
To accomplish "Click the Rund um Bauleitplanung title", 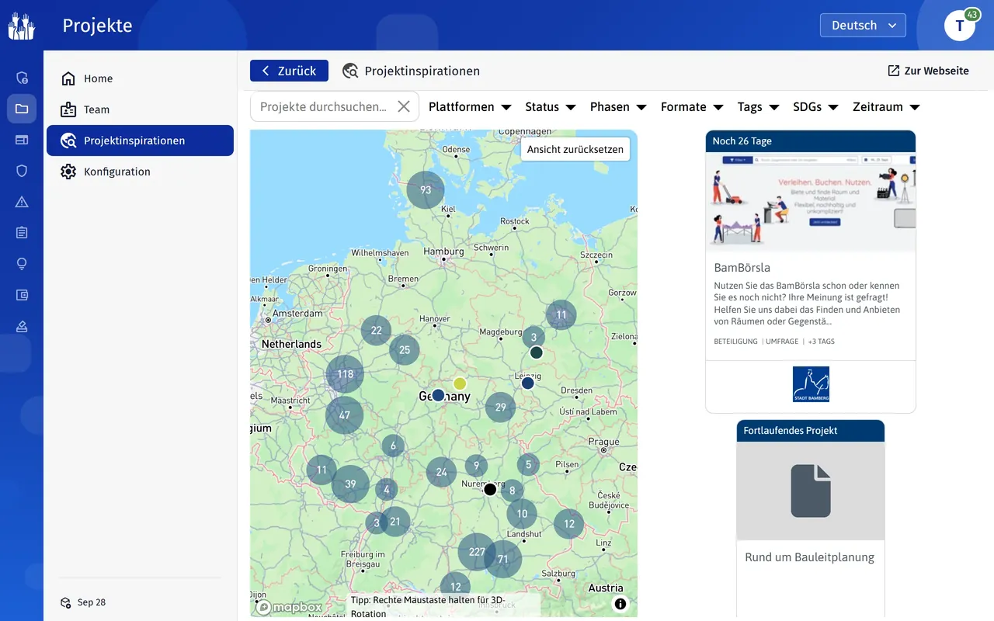I will pyautogui.click(x=809, y=557).
